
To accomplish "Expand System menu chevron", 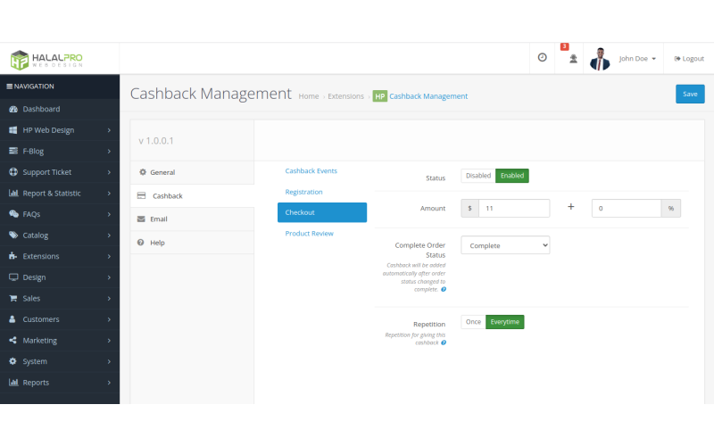I will (109, 361).
